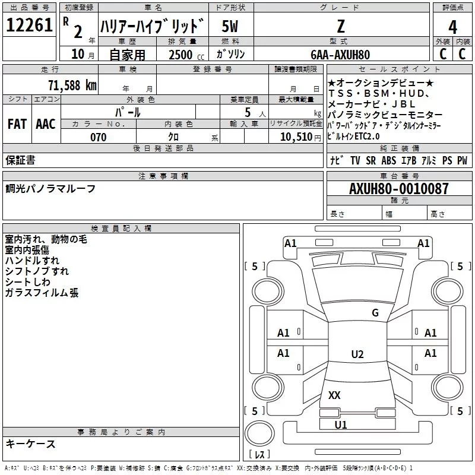Image resolution: width=475 pixels, height=475 pixels.
Task: Select the PW equipment label
Action: [x=462, y=160]
